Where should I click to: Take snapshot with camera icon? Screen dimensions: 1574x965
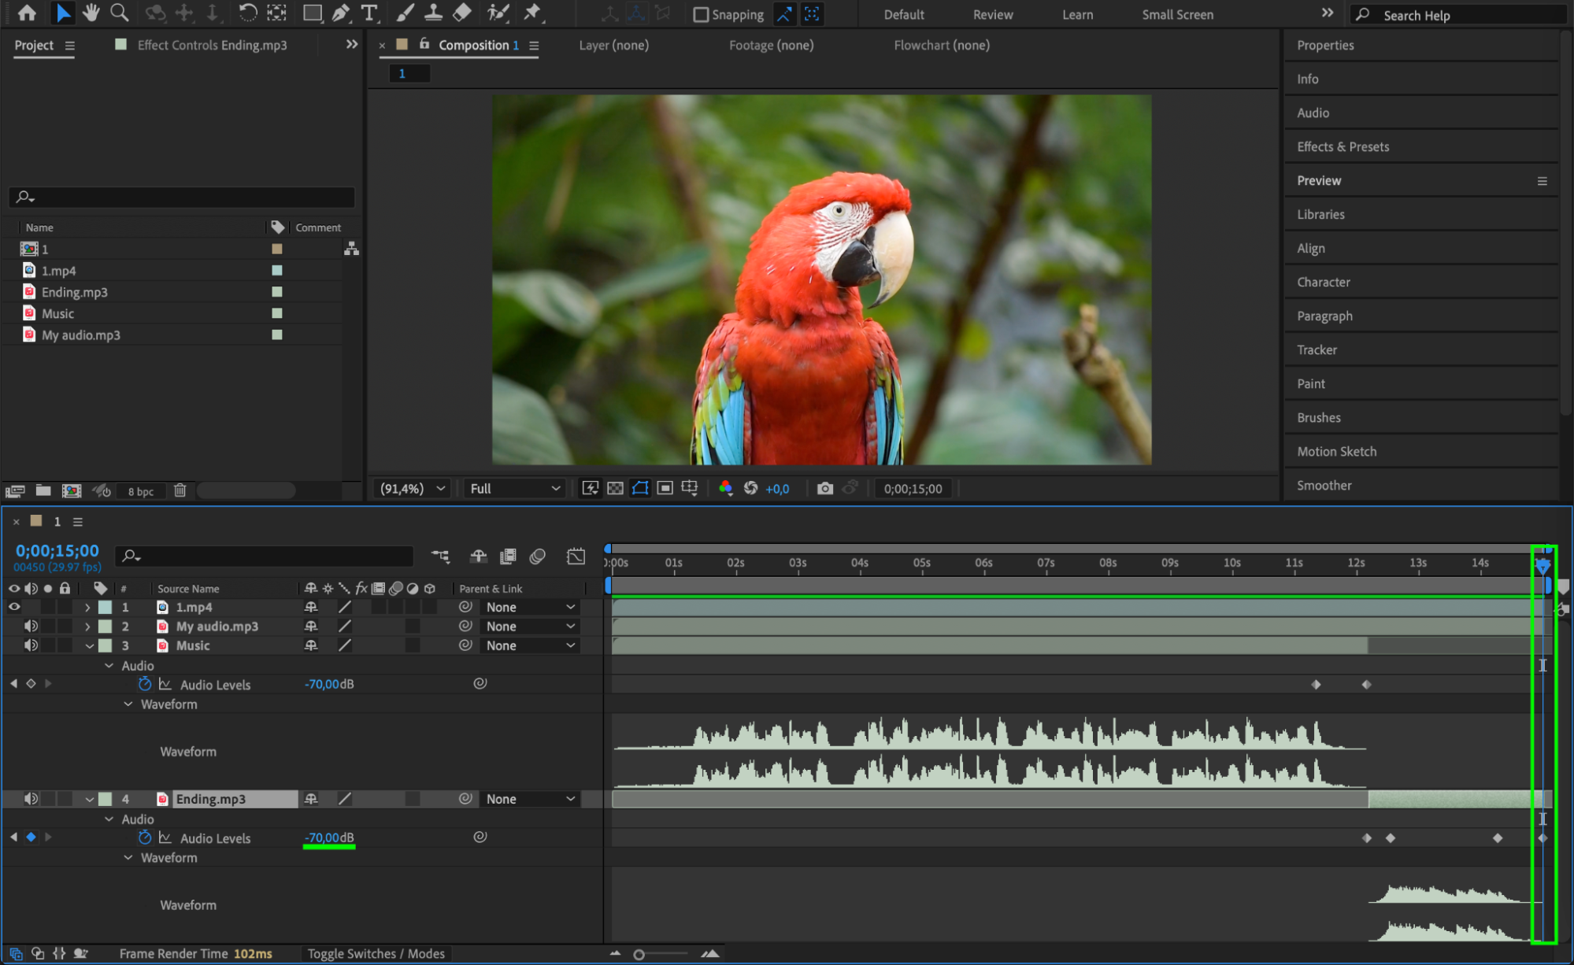tap(824, 489)
